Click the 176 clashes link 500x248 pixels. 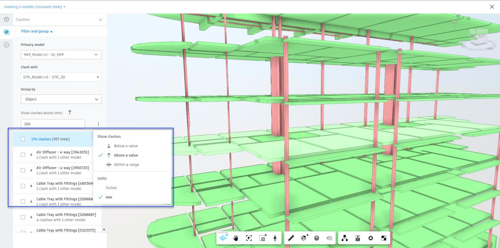[41, 139]
